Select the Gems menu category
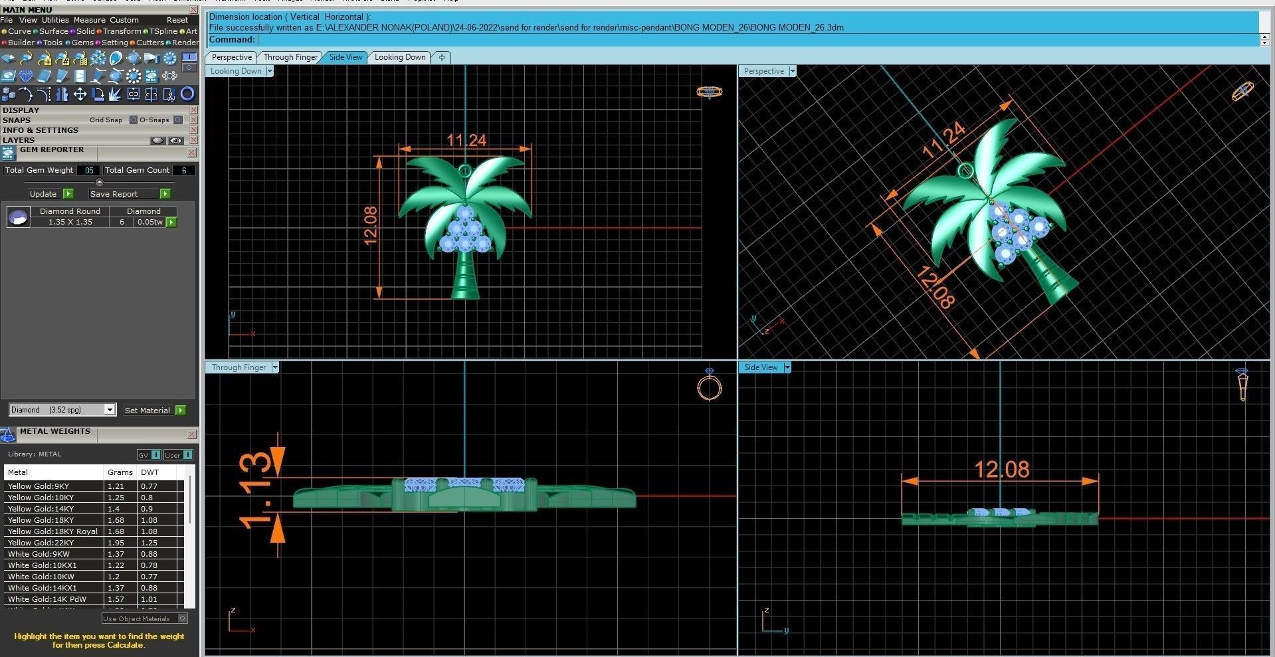The height and width of the screenshot is (657, 1275). coord(80,43)
